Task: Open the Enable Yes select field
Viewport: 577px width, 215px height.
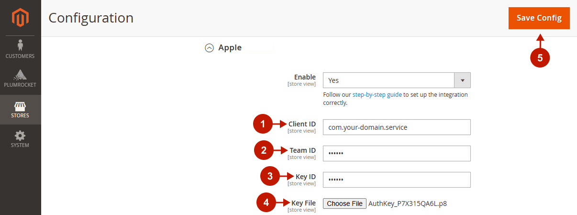Action: point(388,80)
